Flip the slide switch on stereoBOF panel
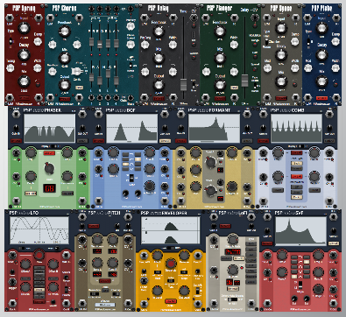 pos(131,178)
